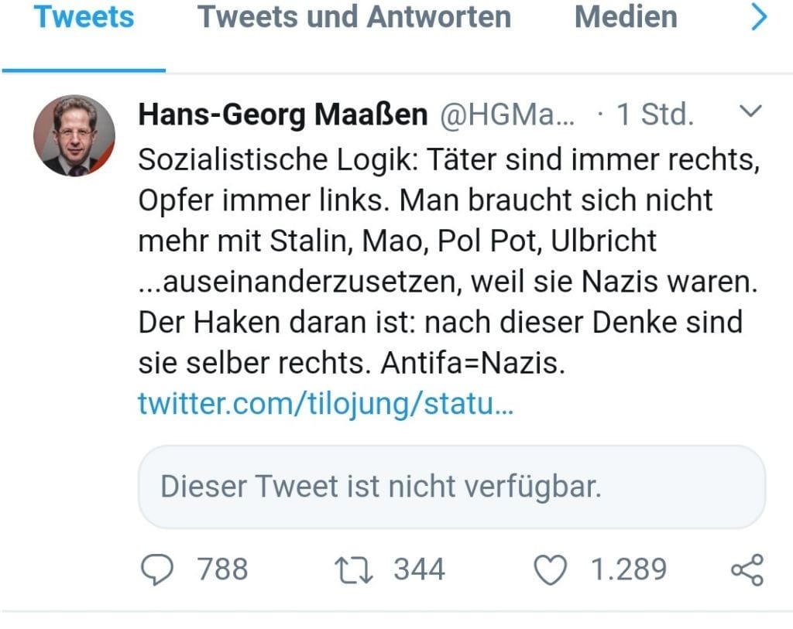View the 788 replies count
This screenshot has height=629, width=793.
point(222,569)
